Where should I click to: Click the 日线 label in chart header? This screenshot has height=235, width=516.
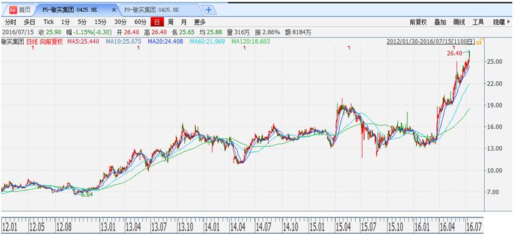[32, 41]
